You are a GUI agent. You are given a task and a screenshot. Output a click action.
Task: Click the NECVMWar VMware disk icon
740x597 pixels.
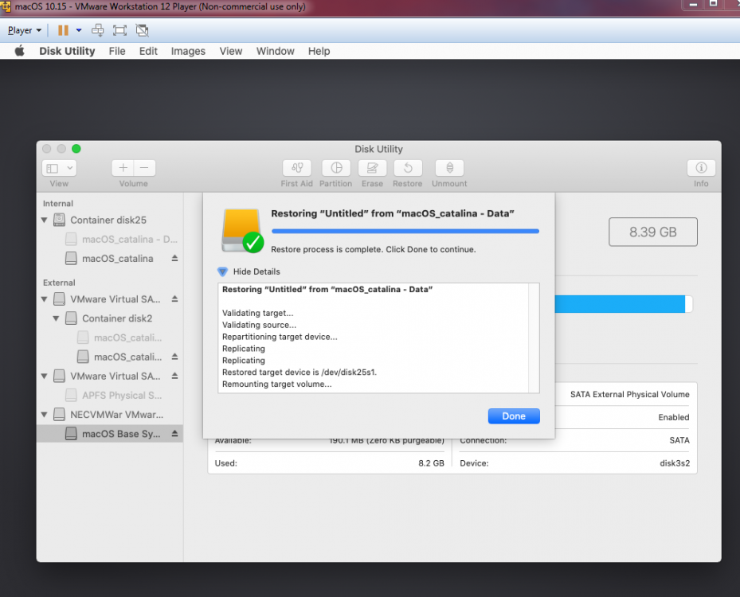pos(59,415)
